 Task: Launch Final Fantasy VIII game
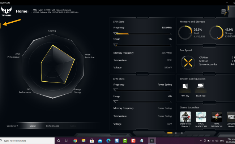tap(217, 119)
